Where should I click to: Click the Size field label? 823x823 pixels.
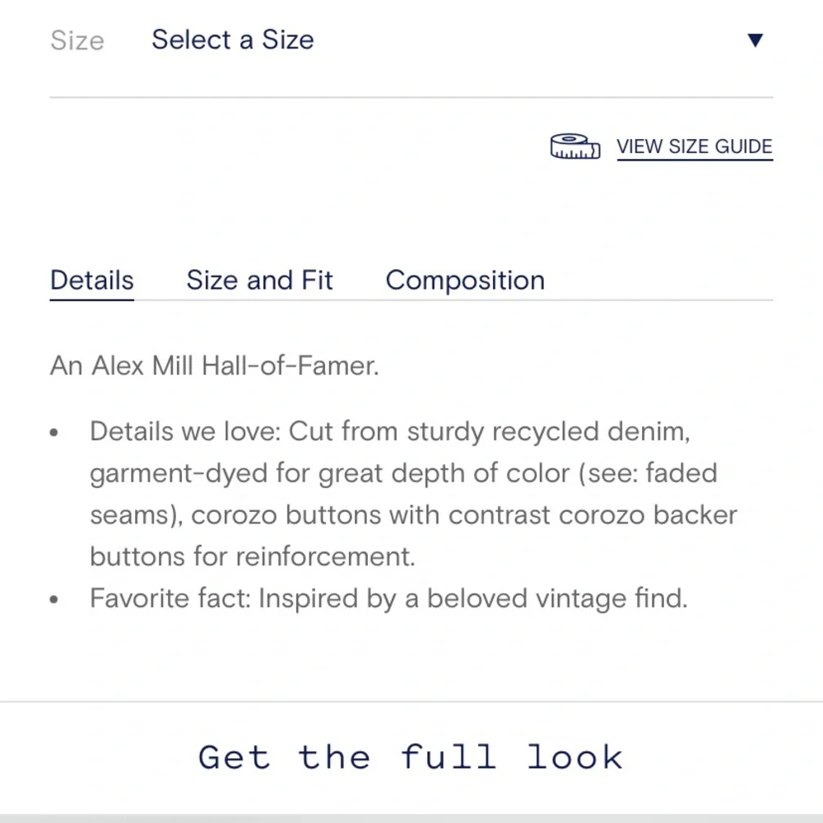tap(77, 41)
